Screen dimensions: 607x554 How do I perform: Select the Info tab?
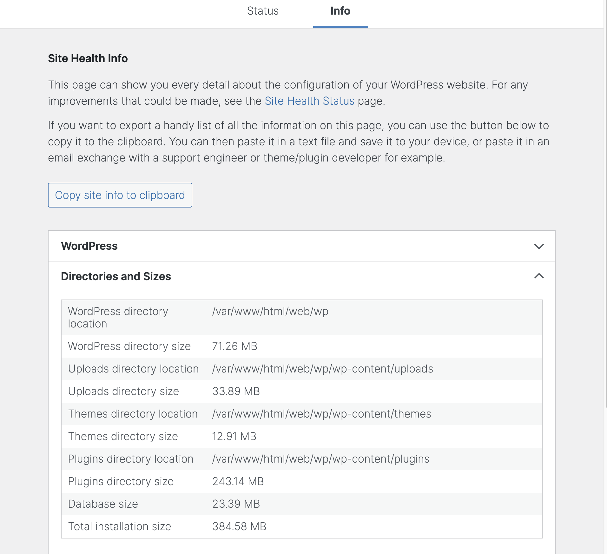[340, 11]
